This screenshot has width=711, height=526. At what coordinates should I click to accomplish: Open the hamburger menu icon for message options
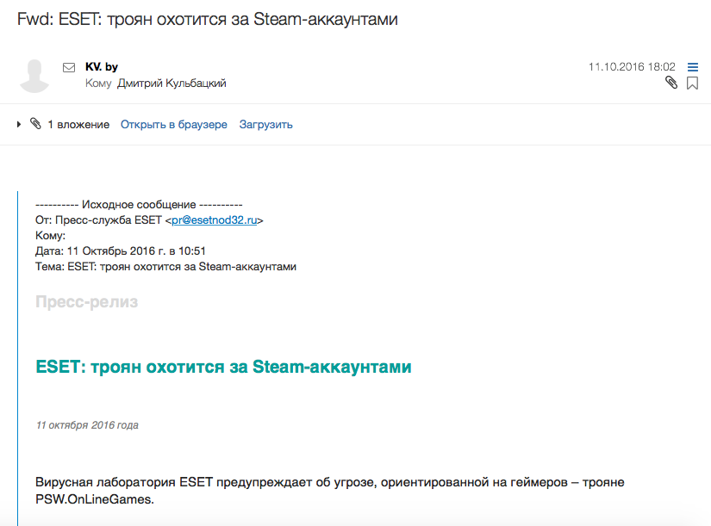pyautogui.click(x=692, y=67)
